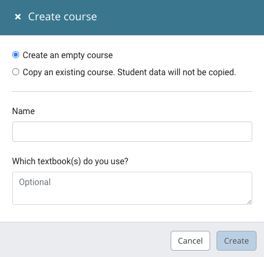Image resolution: width=264 pixels, height=257 pixels.
Task: Click the Student data will not be copied label
Action: (177, 72)
